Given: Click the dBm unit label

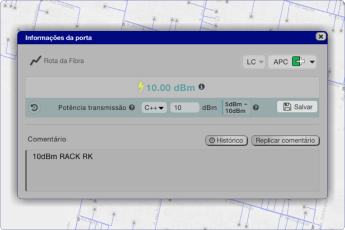Looking at the screenshot, I should point(209,107).
